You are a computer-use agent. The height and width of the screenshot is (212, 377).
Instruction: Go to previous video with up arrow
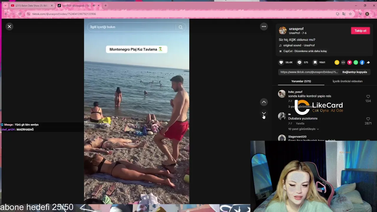tap(264, 102)
